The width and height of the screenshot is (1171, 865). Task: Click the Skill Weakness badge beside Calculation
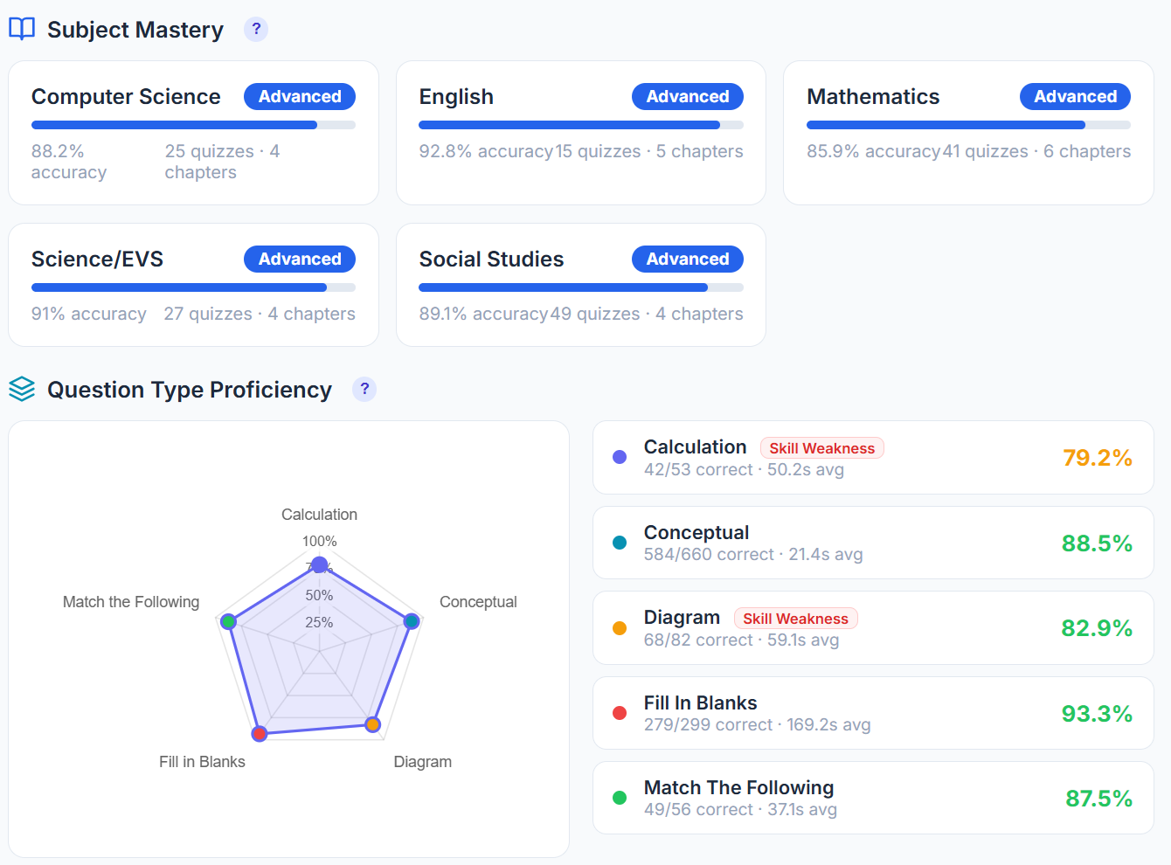coord(821,447)
